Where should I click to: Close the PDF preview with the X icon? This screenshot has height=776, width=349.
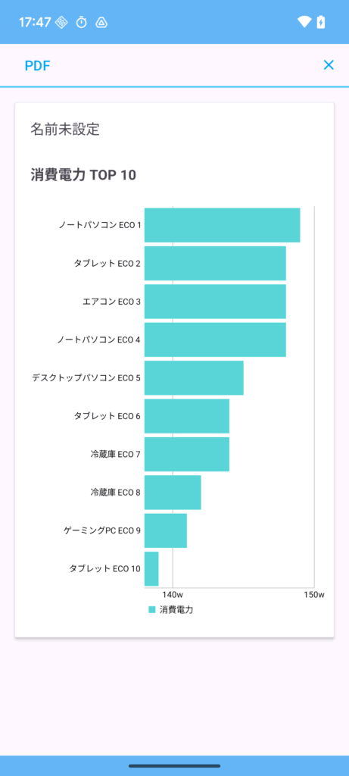pyautogui.click(x=329, y=65)
